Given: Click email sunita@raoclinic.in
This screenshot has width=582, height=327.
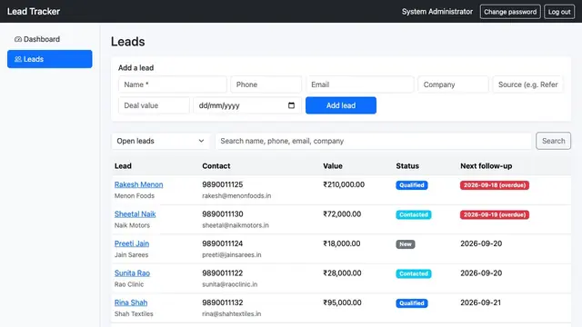Looking at the screenshot, I should click(230, 284).
